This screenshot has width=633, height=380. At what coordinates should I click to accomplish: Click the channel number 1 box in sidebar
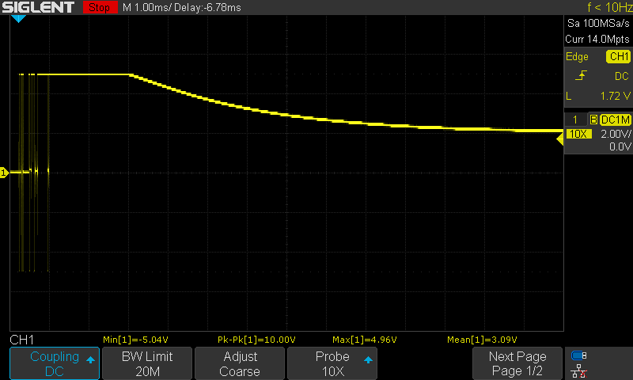575,120
